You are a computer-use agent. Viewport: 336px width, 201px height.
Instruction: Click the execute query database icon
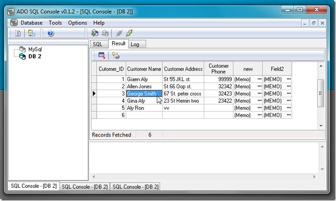[x=95, y=33]
